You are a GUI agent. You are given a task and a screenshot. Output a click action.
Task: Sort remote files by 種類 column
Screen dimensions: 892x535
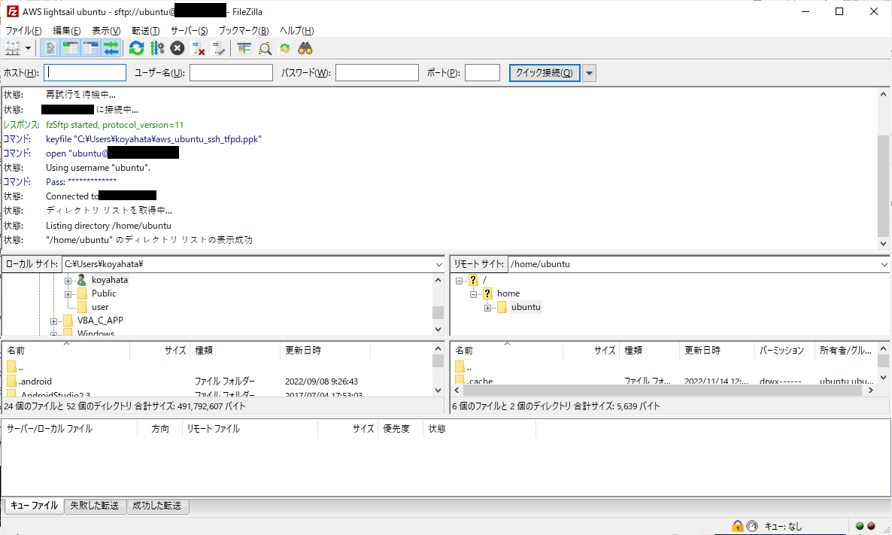649,351
